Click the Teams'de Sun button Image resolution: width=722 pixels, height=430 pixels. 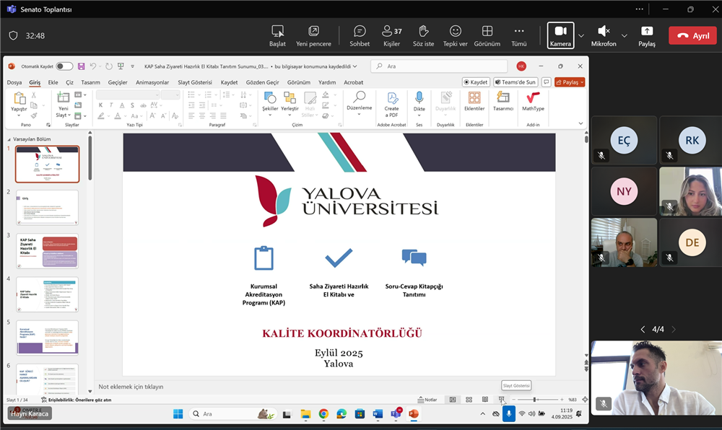516,82
